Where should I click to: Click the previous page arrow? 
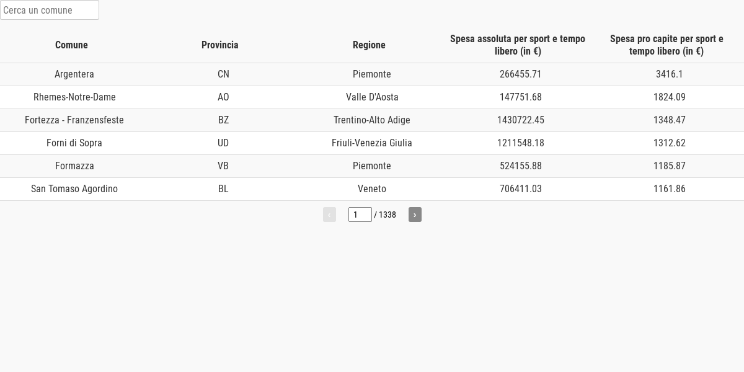tap(329, 215)
